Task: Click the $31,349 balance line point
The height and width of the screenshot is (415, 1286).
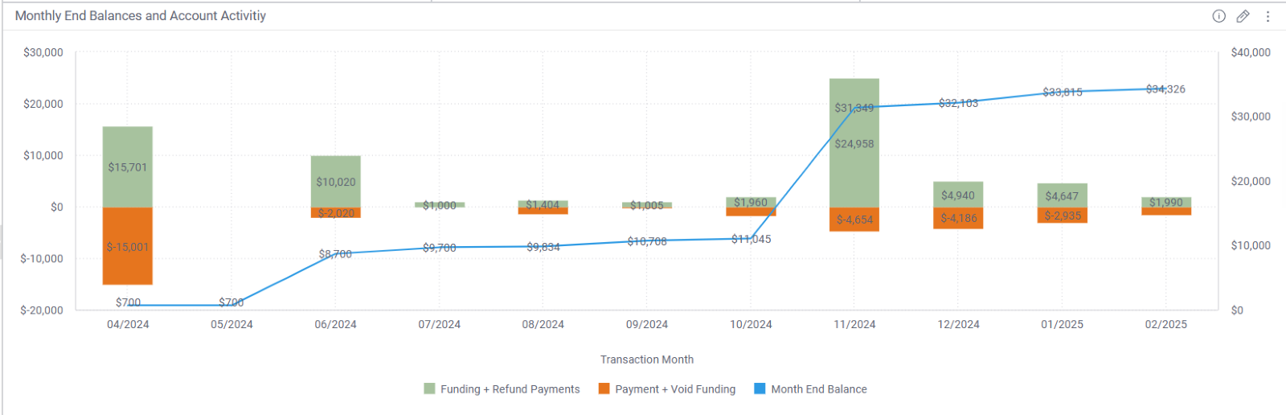Action: (x=854, y=108)
